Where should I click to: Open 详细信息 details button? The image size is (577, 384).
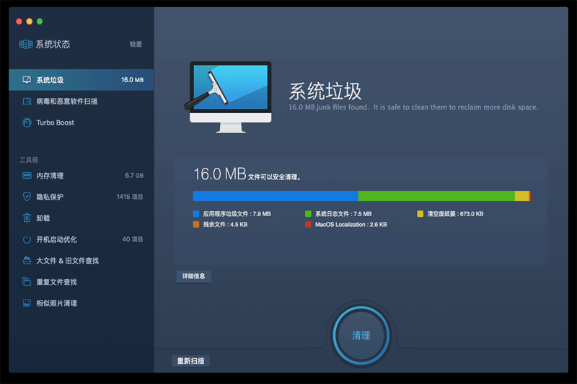click(x=194, y=276)
